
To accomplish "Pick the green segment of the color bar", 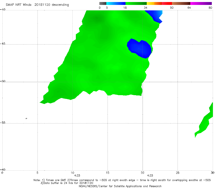I will click(x=136, y=3).
